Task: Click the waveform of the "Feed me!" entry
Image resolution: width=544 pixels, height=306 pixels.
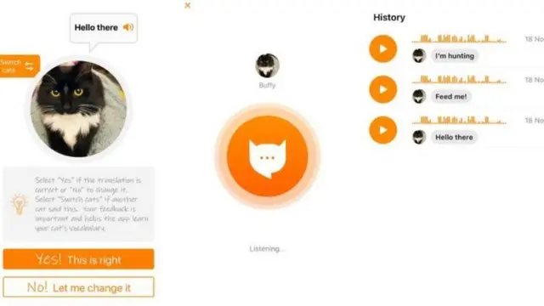Action: 459,79
